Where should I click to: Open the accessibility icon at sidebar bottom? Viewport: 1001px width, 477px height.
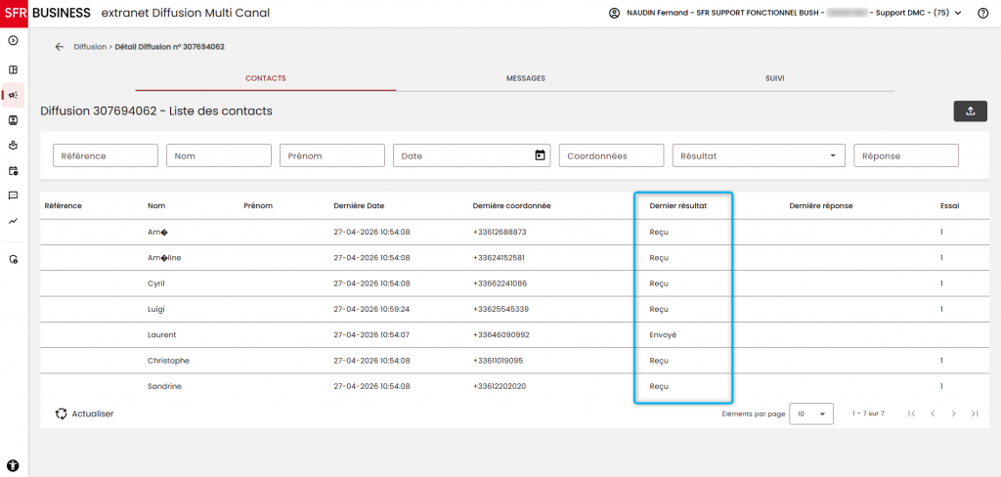pos(13,465)
